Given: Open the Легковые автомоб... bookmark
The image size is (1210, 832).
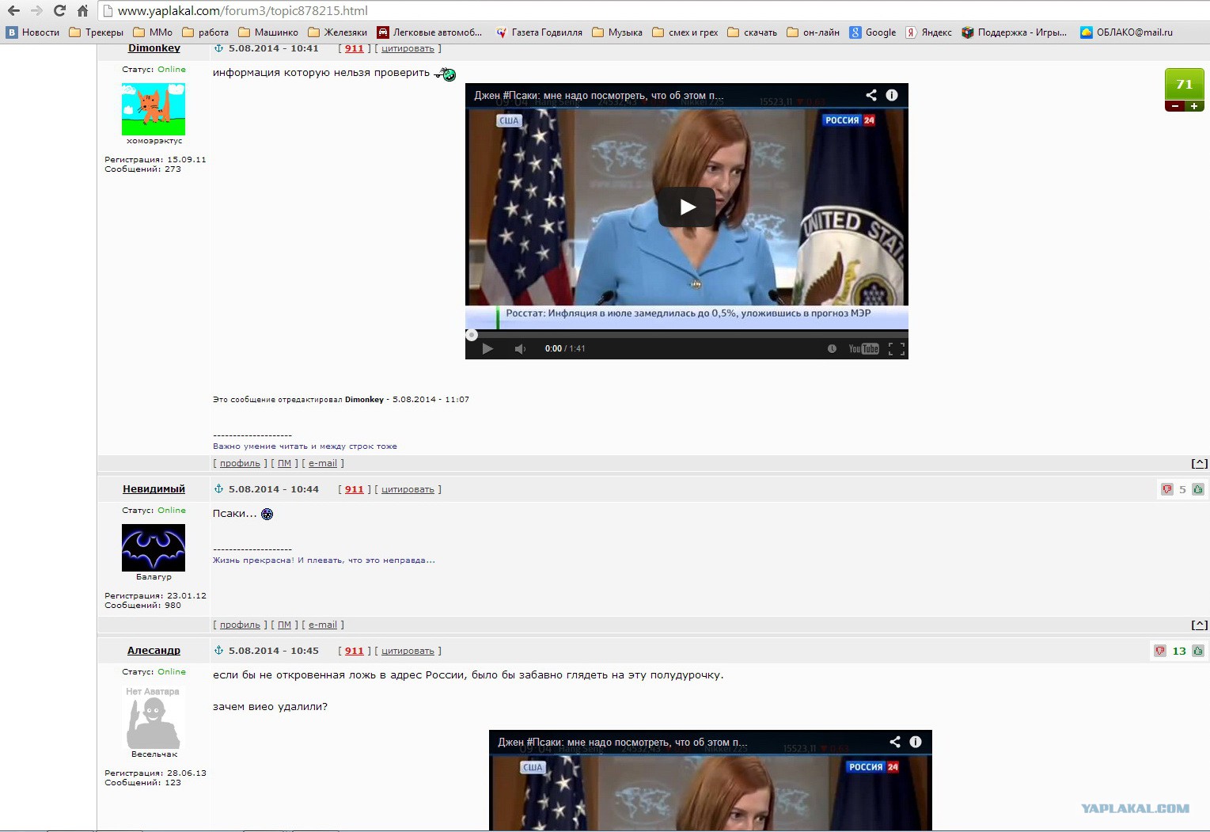Looking at the screenshot, I should point(430,32).
